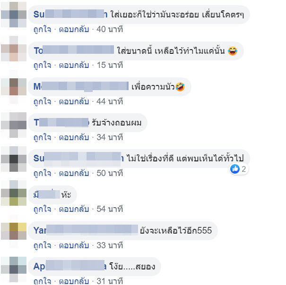
Task: Reply to the โง้ย.....สยอง comment
Action: 74,281
